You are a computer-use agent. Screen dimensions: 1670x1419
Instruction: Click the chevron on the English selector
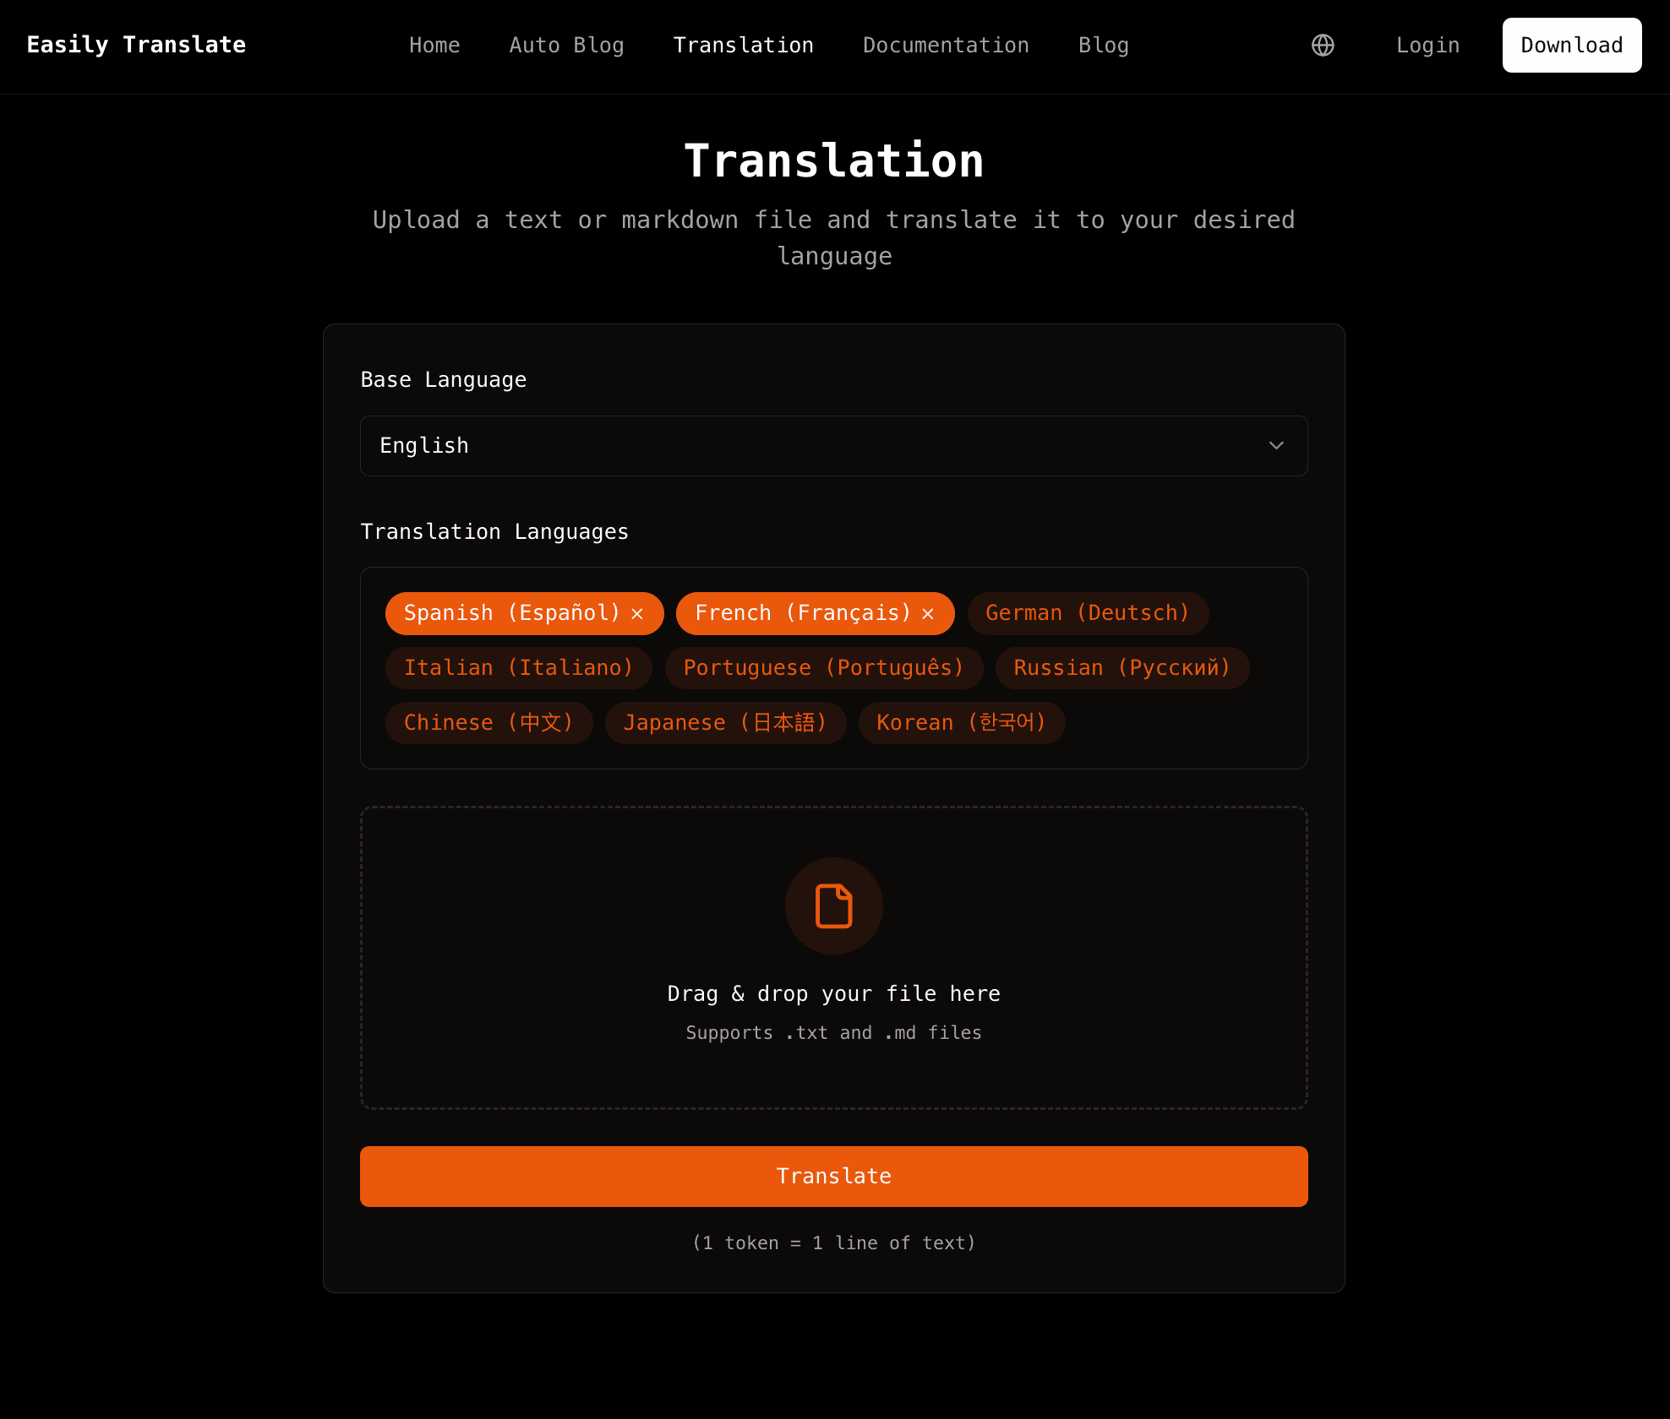point(1276,445)
